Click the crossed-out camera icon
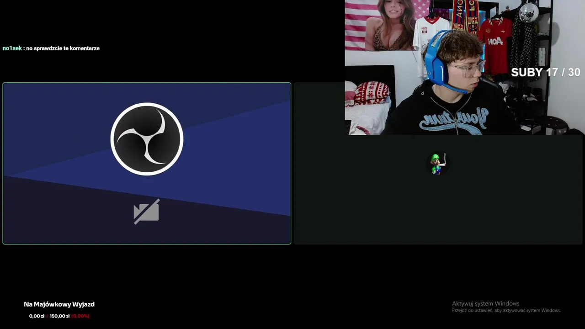The height and width of the screenshot is (329, 585). pyautogui.click(x=146, y=212)
